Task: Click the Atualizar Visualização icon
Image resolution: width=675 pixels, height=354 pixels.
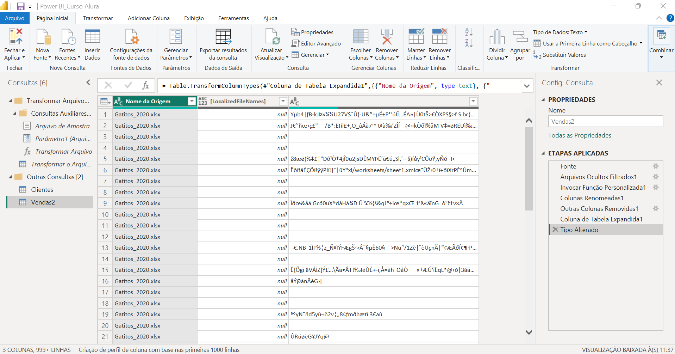Action: 271,37
